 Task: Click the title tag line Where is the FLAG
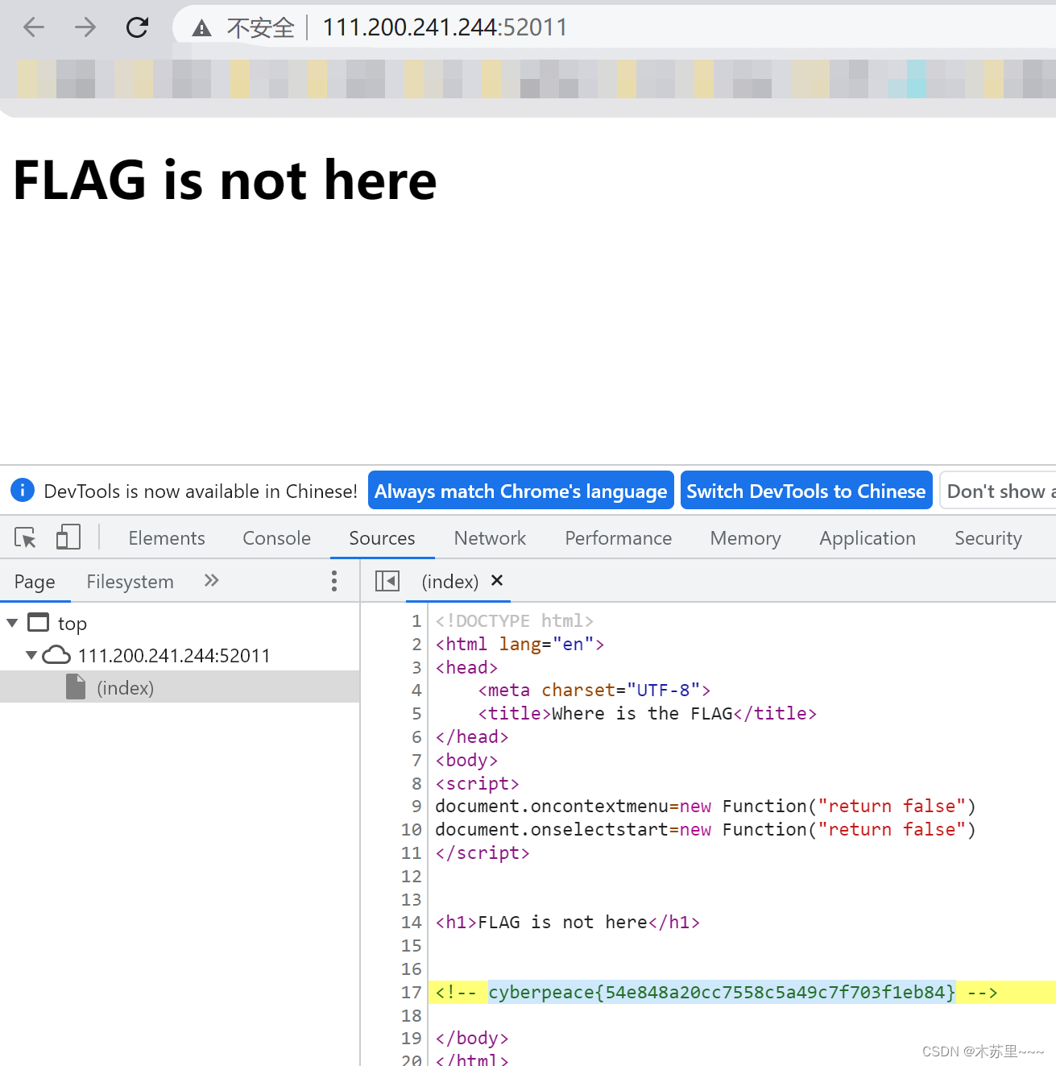(647, 714)
